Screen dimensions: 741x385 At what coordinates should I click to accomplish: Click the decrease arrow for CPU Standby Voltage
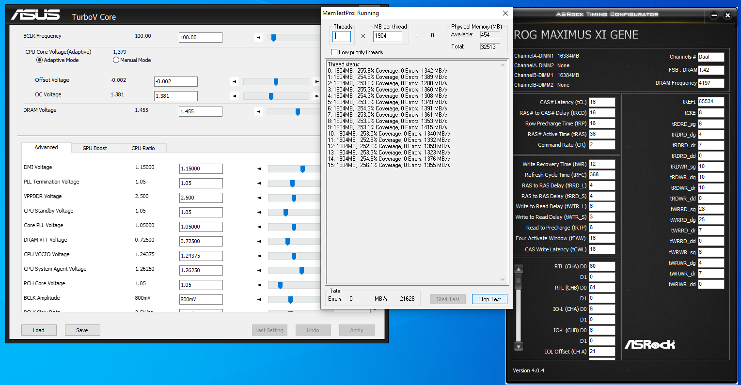259,212
